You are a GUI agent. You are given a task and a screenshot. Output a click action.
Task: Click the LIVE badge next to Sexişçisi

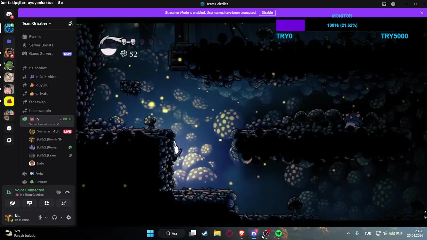[x=67, y=131]
